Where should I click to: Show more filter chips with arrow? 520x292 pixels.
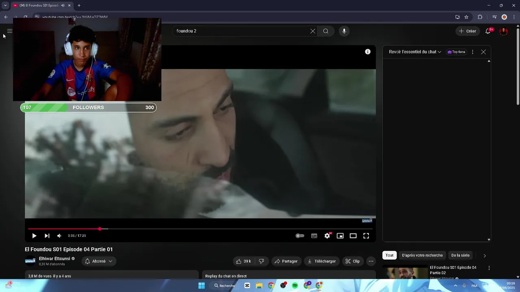(x=484, y=255)
